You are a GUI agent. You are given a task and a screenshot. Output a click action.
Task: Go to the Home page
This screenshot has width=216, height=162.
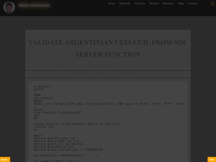(112, 4)
